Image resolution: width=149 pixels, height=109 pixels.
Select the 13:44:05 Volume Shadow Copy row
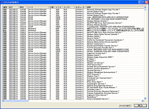coord(73,12)
